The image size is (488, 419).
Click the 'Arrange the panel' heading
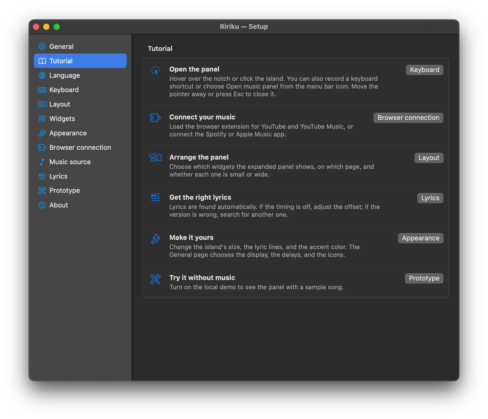(x=199, y=157)
